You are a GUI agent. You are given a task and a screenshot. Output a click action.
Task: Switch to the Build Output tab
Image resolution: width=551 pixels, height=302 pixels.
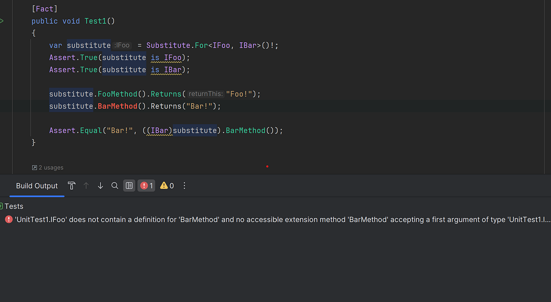37,186
